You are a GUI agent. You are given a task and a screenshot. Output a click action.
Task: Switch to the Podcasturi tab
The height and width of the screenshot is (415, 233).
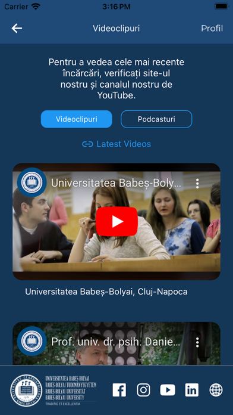[156, 119]
